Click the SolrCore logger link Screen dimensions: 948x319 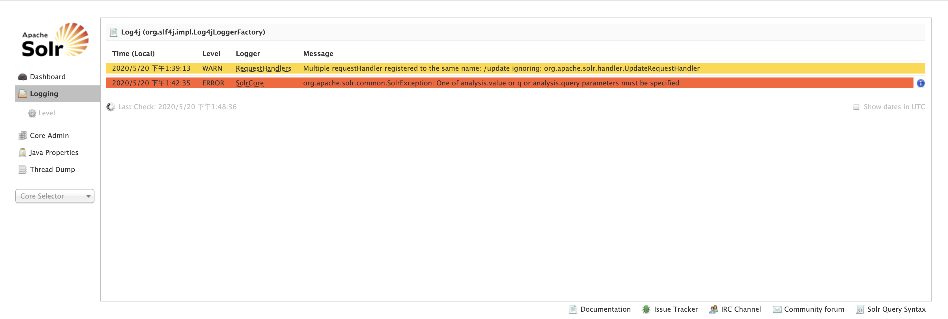point(249,83)
